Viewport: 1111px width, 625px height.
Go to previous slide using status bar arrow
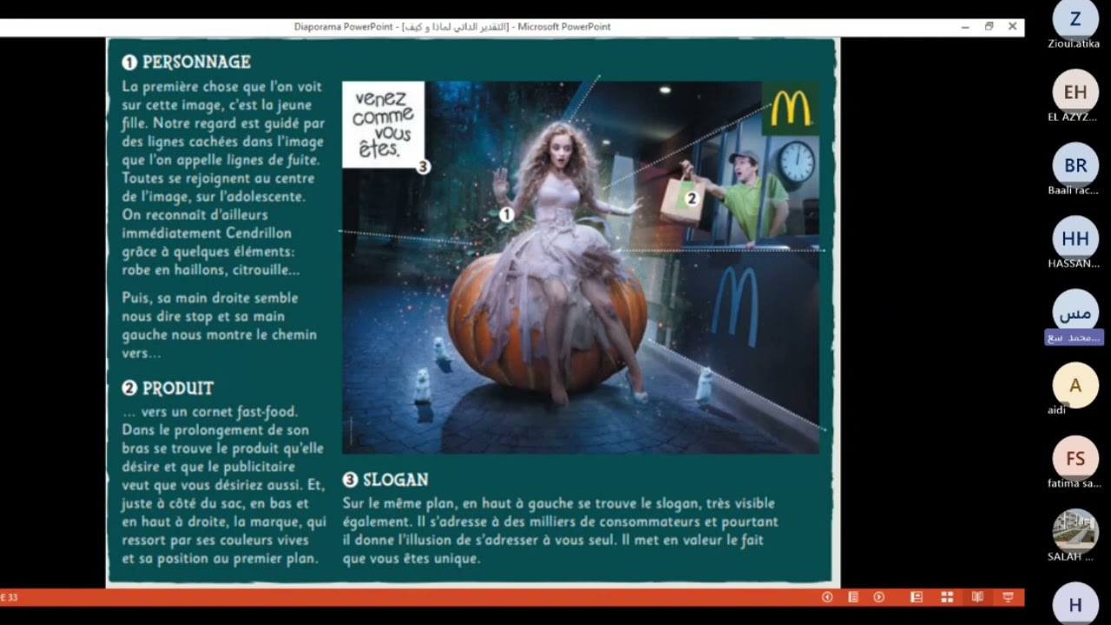point(827,597)
